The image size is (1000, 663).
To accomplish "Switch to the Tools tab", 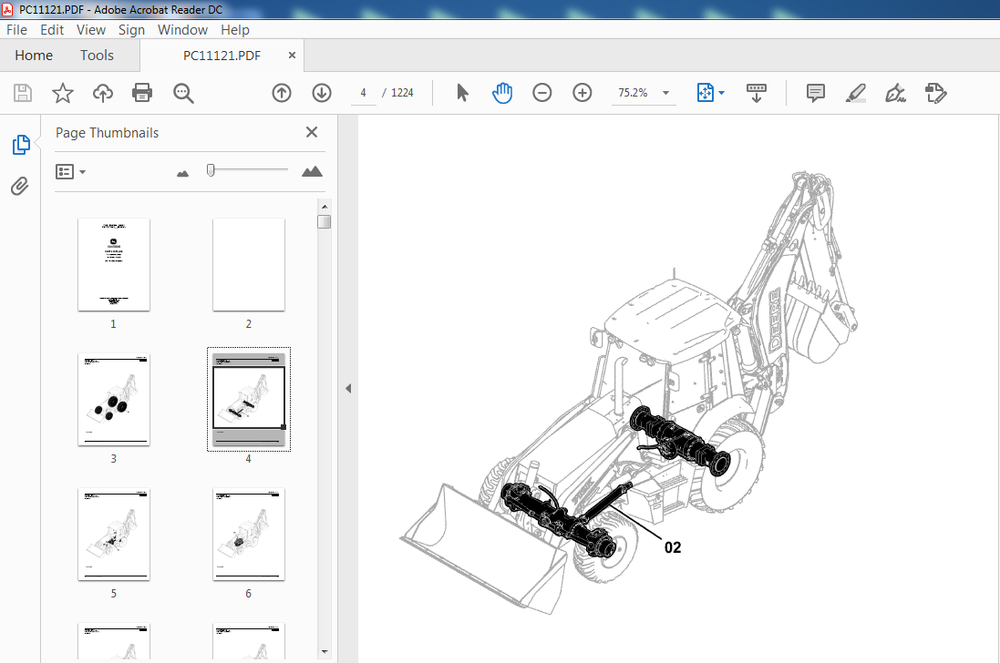I will coord(97,56).
